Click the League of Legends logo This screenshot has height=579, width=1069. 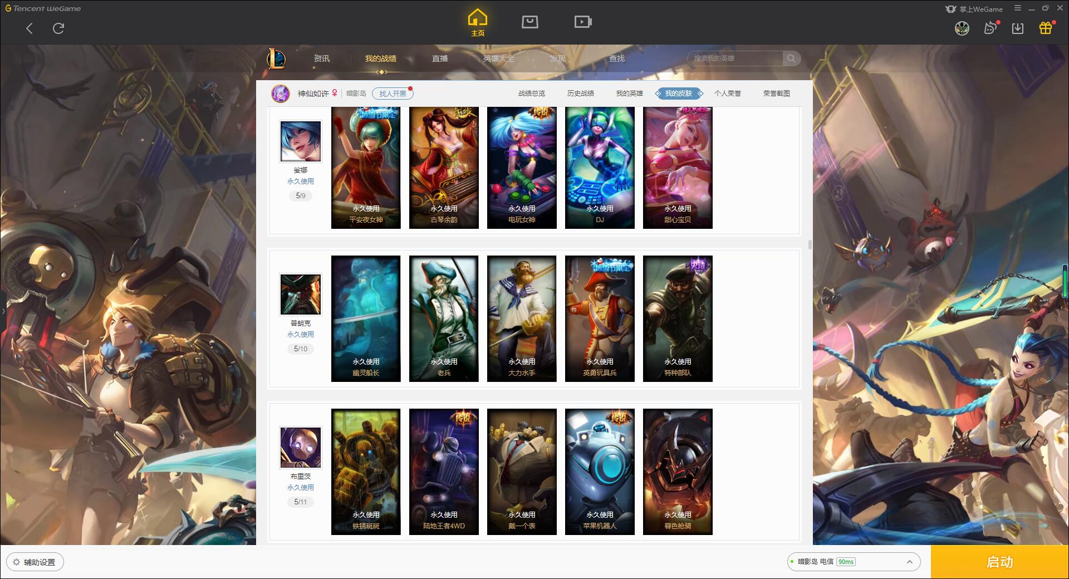277,58
